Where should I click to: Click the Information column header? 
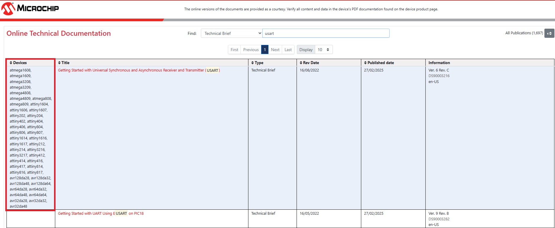pos(439,63)
